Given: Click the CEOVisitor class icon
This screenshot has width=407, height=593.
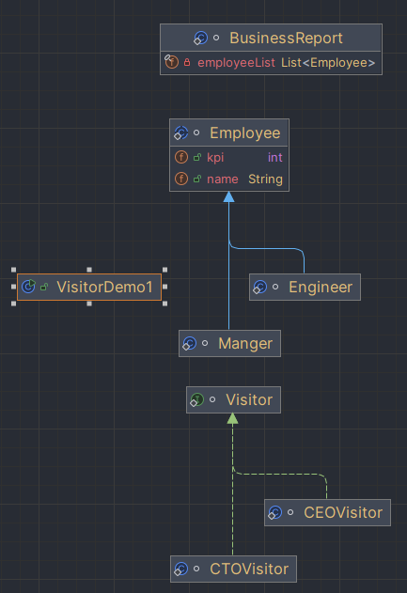Looking at the screenshot, I should pos(275,513).
